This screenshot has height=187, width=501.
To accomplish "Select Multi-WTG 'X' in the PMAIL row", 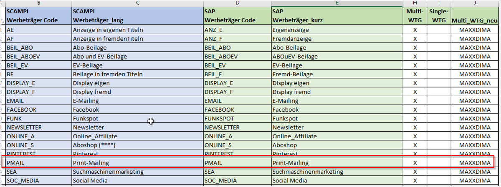I will tap(415, 163).
